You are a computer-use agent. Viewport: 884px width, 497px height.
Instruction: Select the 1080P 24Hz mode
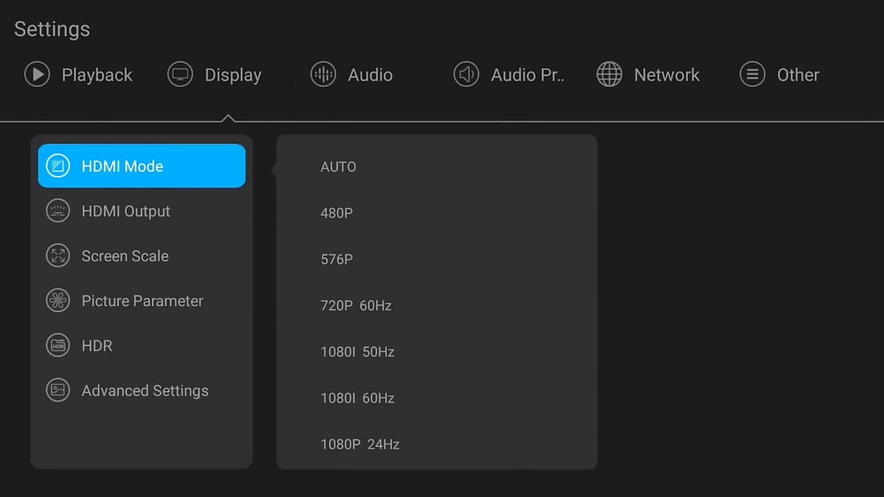(x=359, y=444)
